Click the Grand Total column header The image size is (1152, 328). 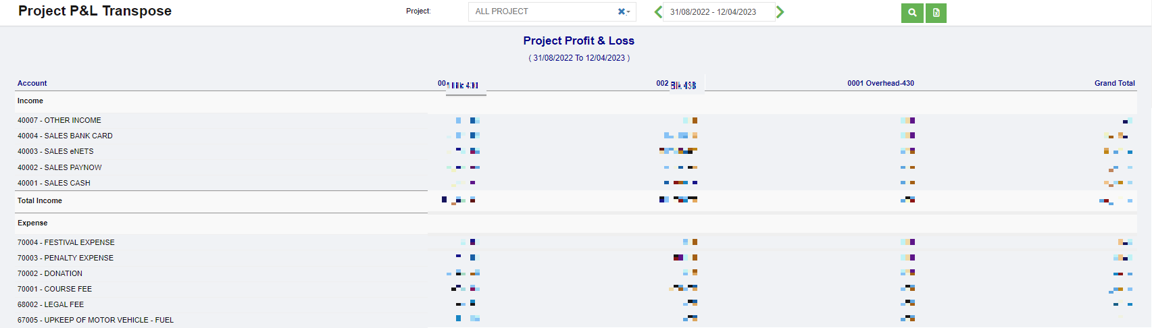pyautogui.click(x=1114, y=83)
